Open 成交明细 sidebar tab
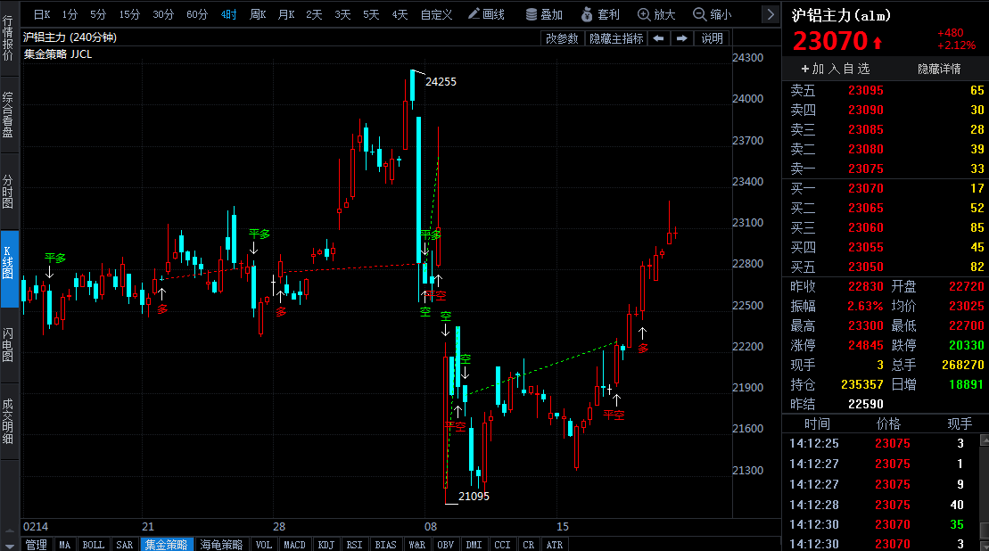Screen dimensions: 989x551 [x=8, y=421]
